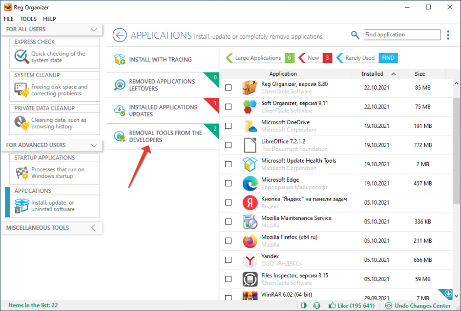Viewport: 461px width, 311px height.
Task: Select the Microsoft Edge checkbox
Action: [x=228, y=184]
